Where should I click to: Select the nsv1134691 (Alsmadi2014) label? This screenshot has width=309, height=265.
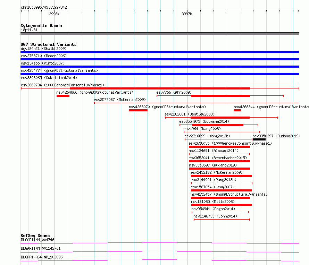click(214, 151)
